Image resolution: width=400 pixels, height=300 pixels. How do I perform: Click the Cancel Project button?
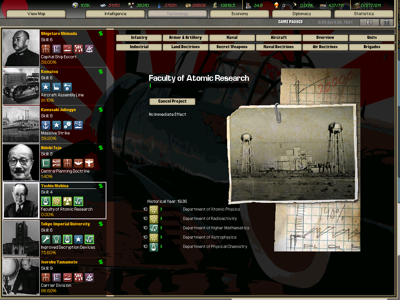pos(172,101)
